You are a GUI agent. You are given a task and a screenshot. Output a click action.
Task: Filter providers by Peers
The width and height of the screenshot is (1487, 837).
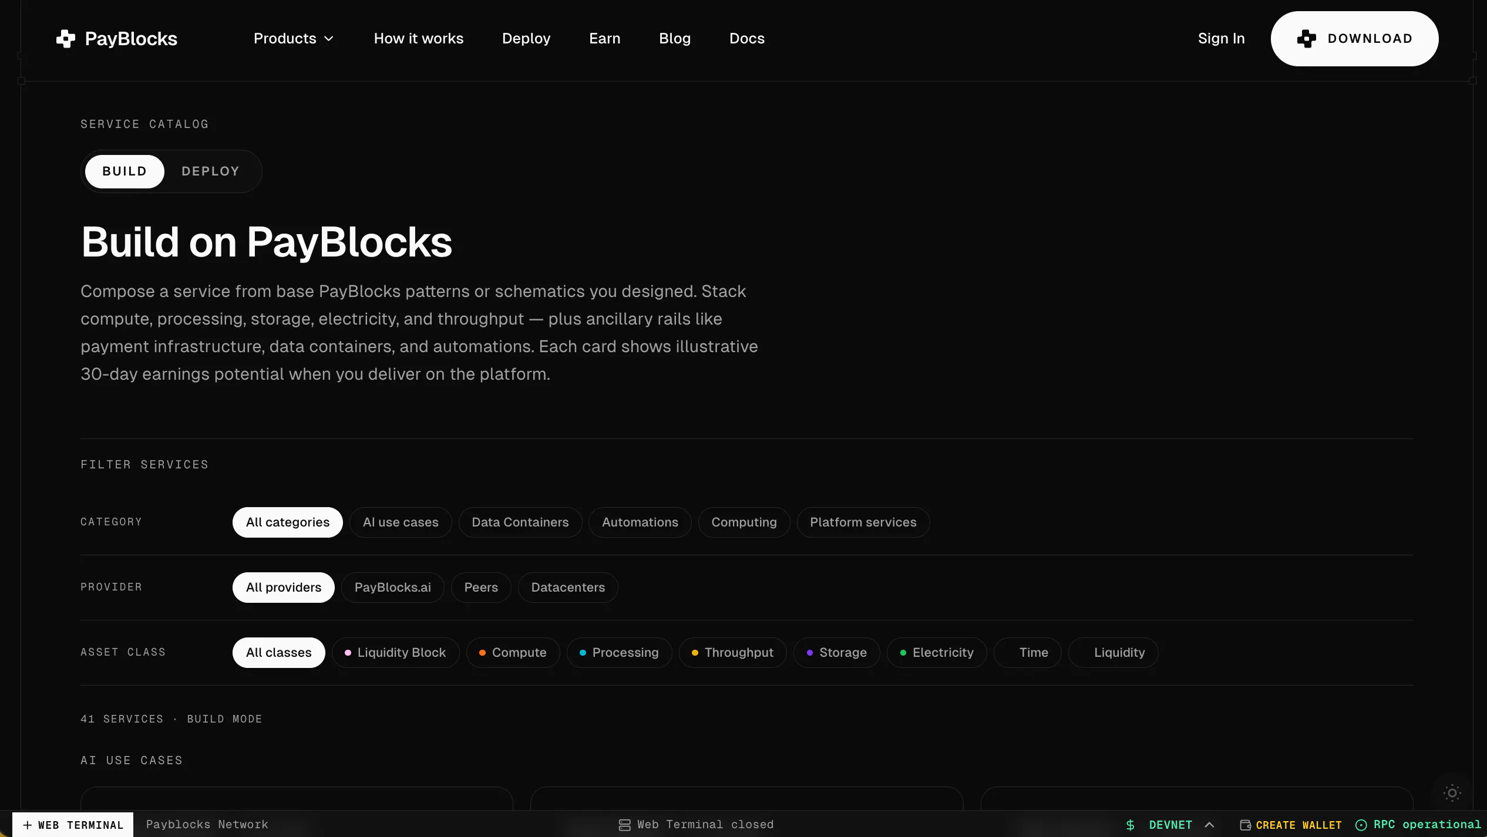pyautogui.click(x=481, y=588)
